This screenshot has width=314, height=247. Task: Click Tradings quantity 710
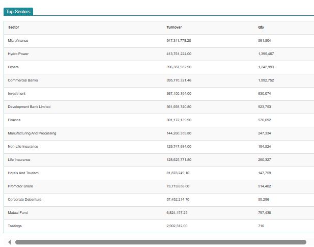click(261, 226)
